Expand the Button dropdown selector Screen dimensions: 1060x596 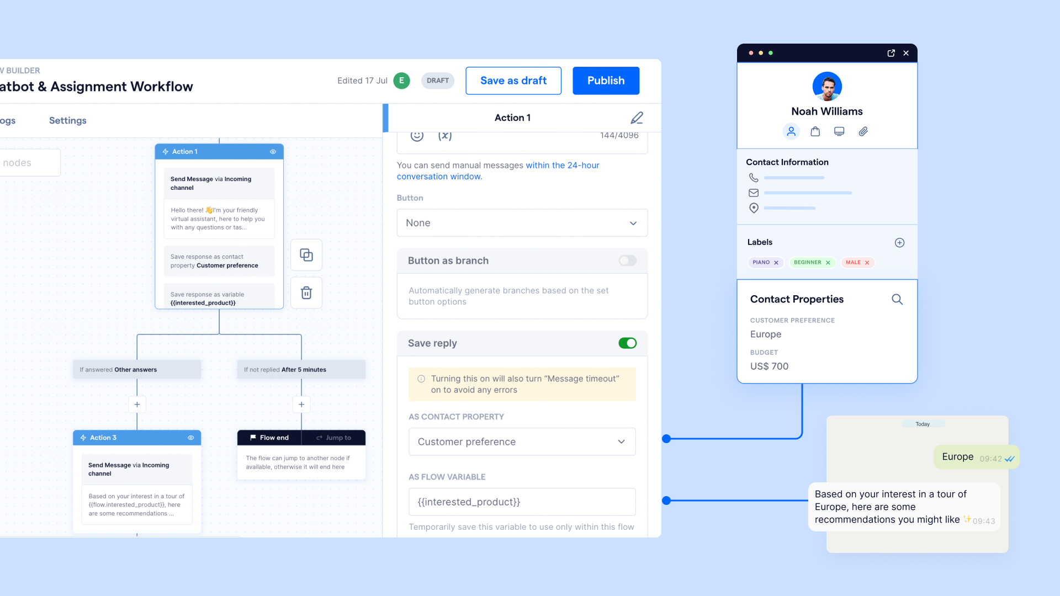pos(521,223)
